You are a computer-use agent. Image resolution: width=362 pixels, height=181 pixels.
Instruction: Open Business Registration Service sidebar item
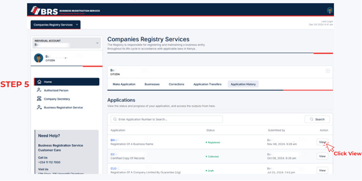click(63, 108)
